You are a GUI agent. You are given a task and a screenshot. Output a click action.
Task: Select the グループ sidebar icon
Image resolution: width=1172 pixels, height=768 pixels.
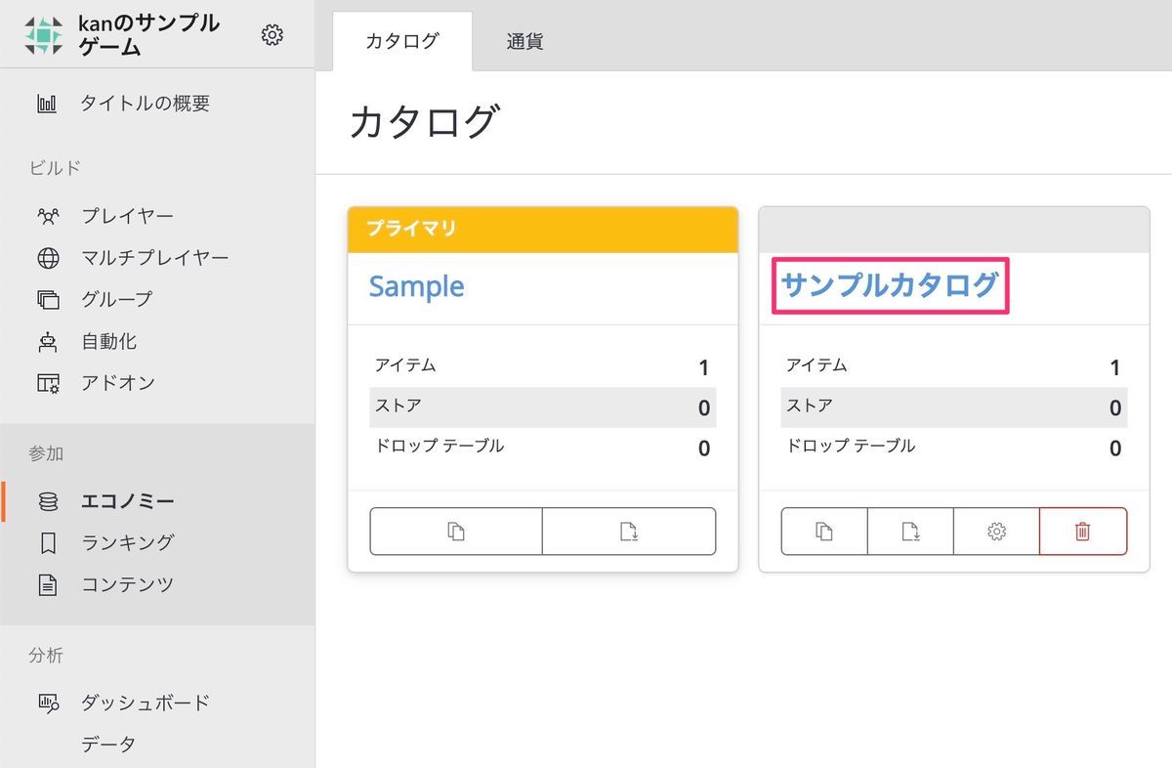pyautogui.click(x=44, y=299)
